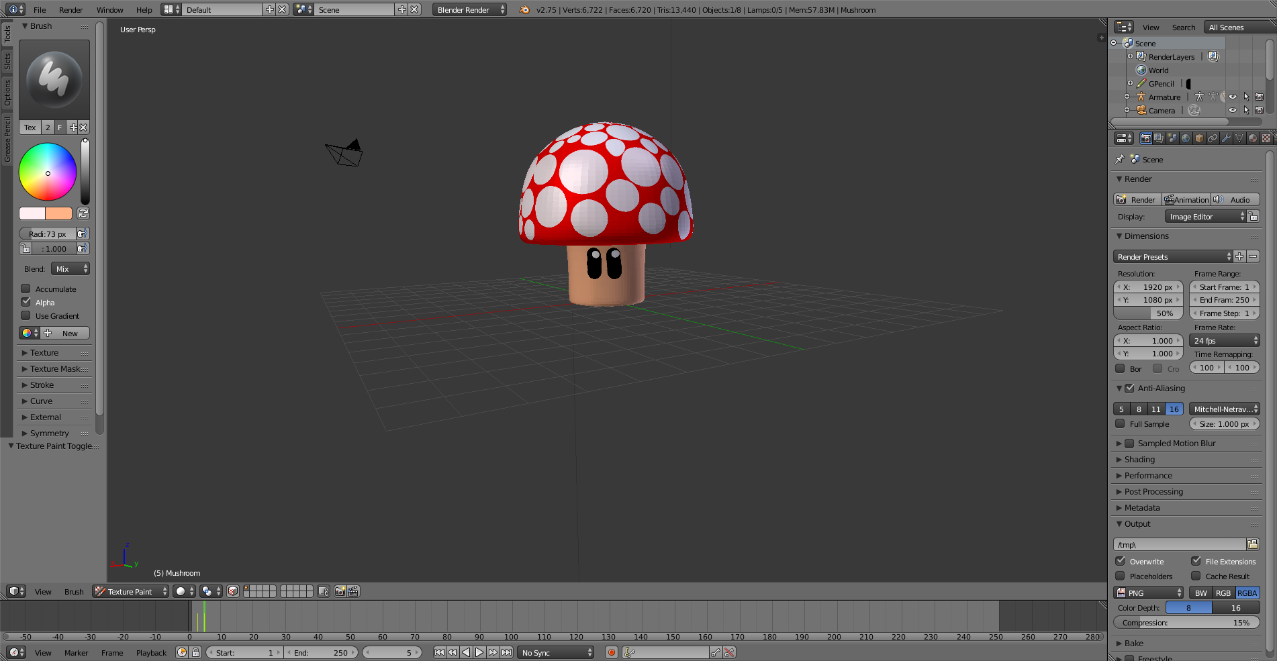Image resolution: width=1277 pixels, height=661 pixels.
Task: Jump to the last frame of timeline
Action: point(506,652)
